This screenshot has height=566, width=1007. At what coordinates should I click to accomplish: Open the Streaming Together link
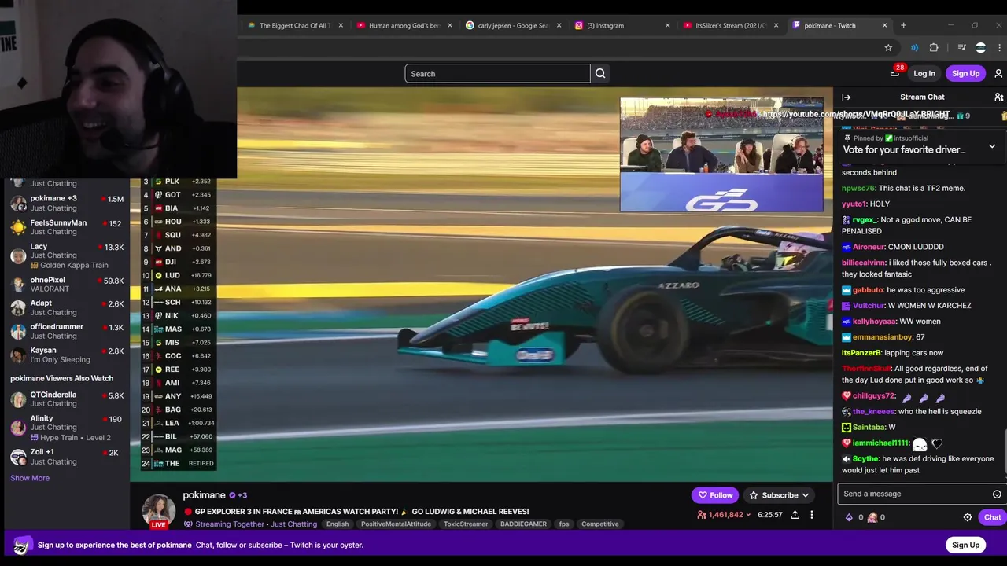click(x=230, y=524)
